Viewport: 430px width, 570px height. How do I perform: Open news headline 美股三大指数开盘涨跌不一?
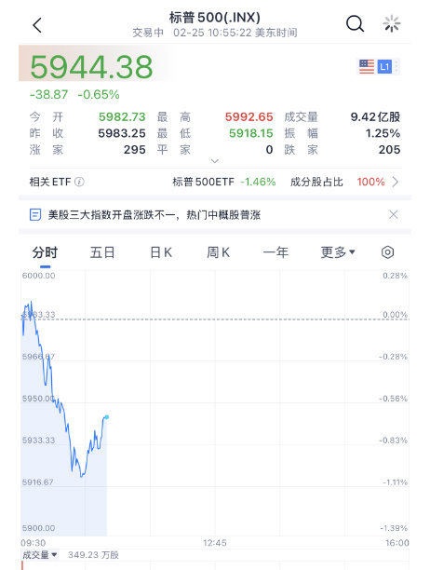click(x=154, y=215)
